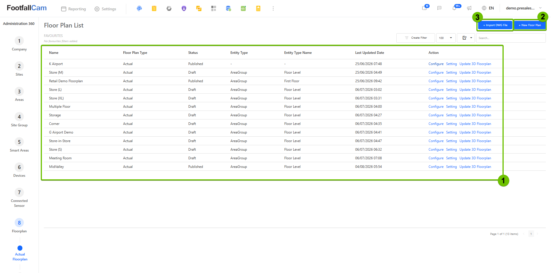Open the orange overlapping squares icon
The image size is (551, 273).
(x=199, y=9)
